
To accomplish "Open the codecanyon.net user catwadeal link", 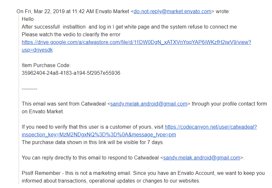I will point(211,127).
